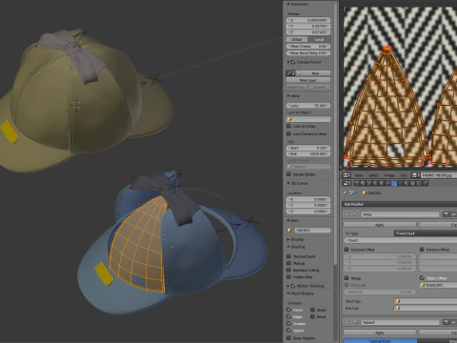This screenshot has height=343, width=457.
Task: Enable Relative Offset checkbox
Action: tap(422, 250)
